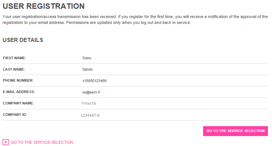Click the Company ID label
This screenshot has width=272, height=146.
(x=15, y=115)
